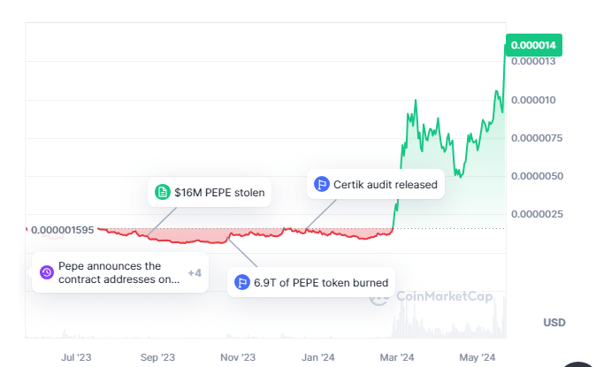Click the flag icon for PEPE token burned
Image resolution: width=596 pixels, height=367 pixels.
click(241, 283)
